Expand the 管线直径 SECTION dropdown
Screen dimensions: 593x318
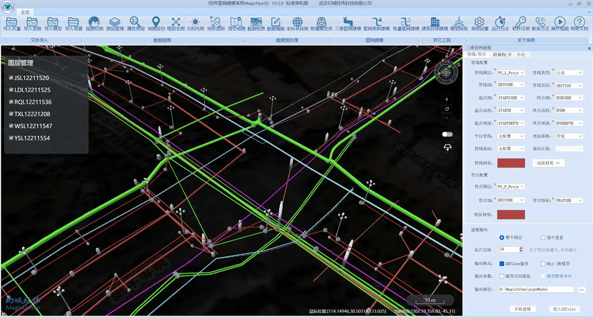pos(569,86)
